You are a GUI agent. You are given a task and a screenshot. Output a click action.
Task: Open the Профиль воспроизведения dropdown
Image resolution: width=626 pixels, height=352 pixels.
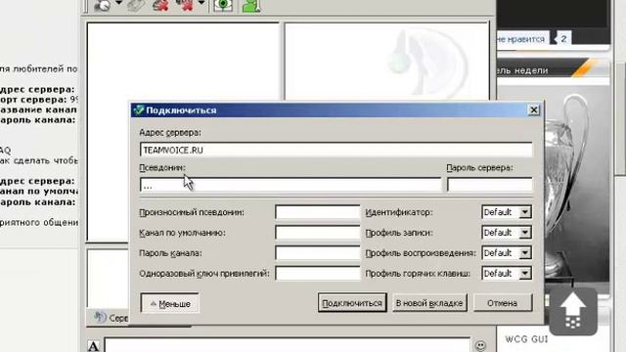507,253
